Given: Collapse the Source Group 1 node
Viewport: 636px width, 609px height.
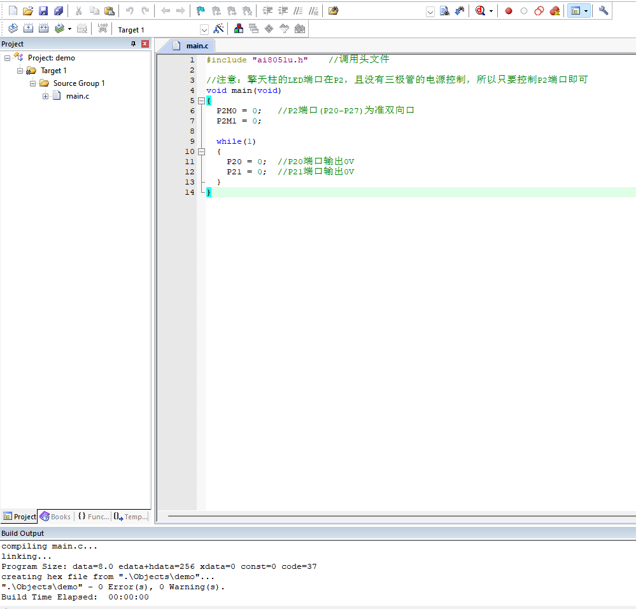Looking at the screenshot, I should (33, 83).
